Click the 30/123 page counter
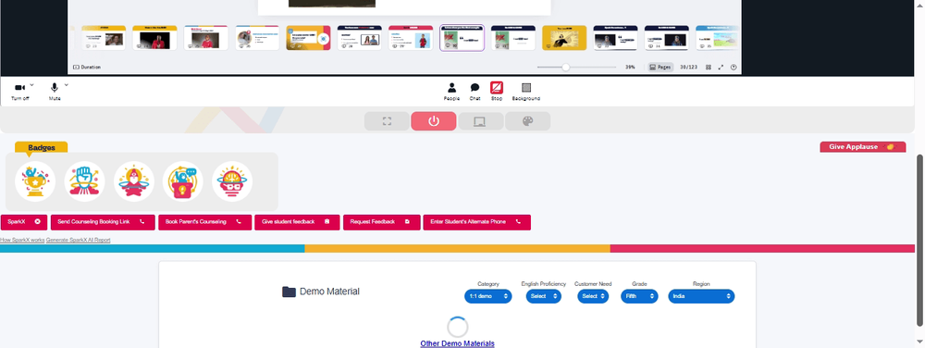The height and width of the screenshot is (348, 925). pyautogui.click(x=688, y=68)
